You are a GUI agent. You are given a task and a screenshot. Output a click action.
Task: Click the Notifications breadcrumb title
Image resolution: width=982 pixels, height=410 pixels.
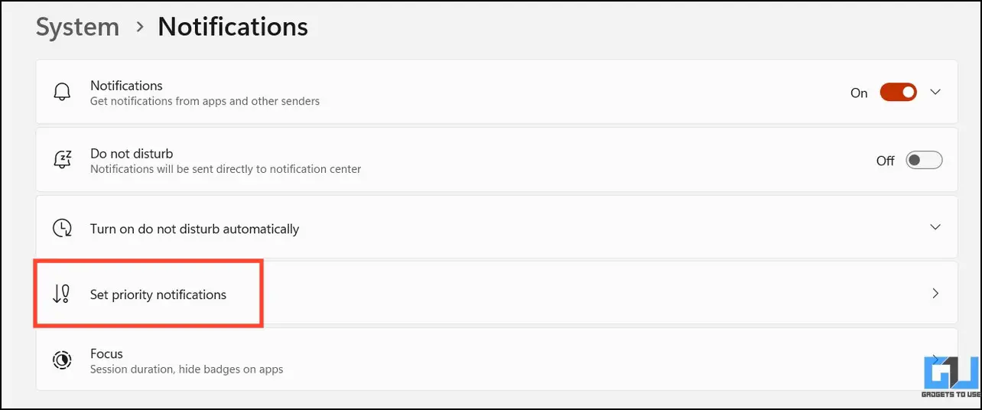click(x=232, y=28)
